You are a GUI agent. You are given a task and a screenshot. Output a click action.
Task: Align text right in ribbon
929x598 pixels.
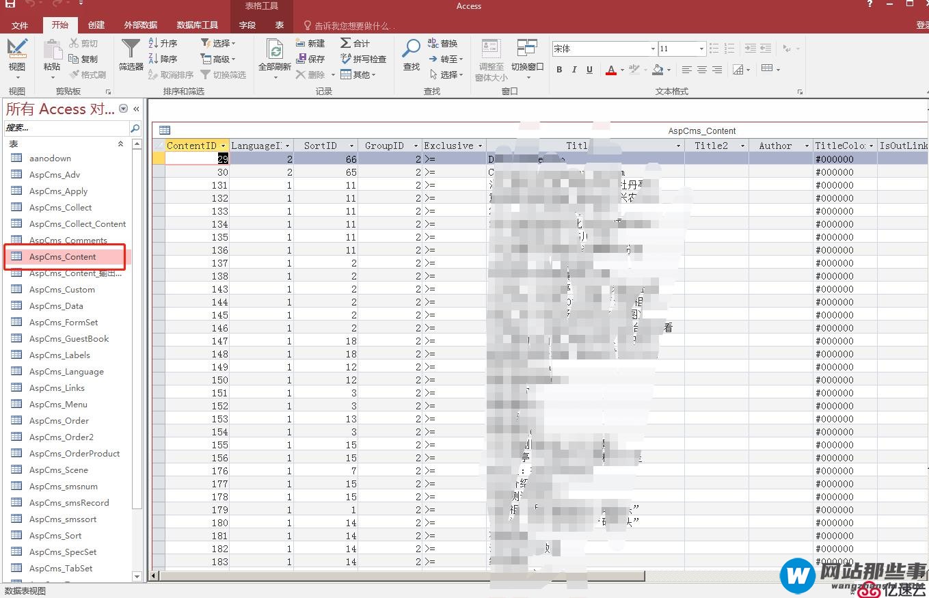[717, 70]
